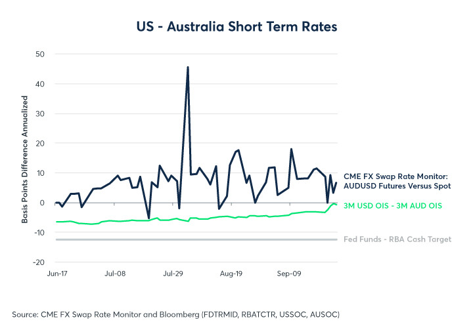Click the Basis Points Difference Annualized axis title

click(24, 159)
